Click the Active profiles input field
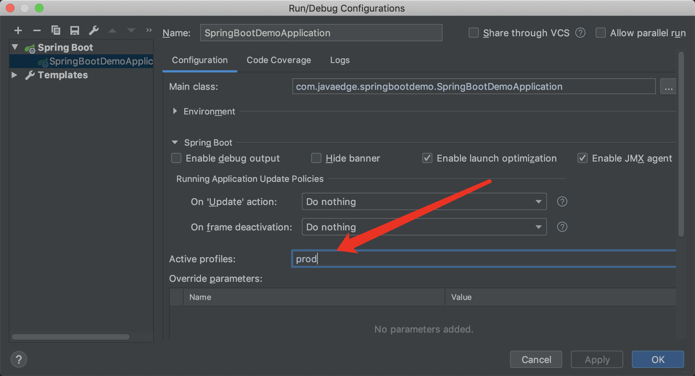This screenshot has width=695, height=376. point(484,259)
